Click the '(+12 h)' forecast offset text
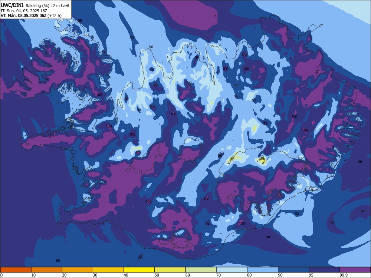371x278 pixels. coord(55,16)
